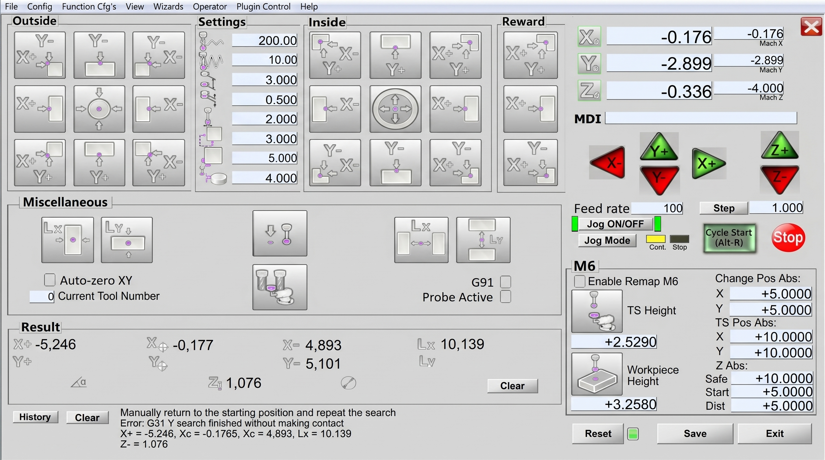
Task: Probe inside X+ Y- corner
Action: [x=455, y=163]
